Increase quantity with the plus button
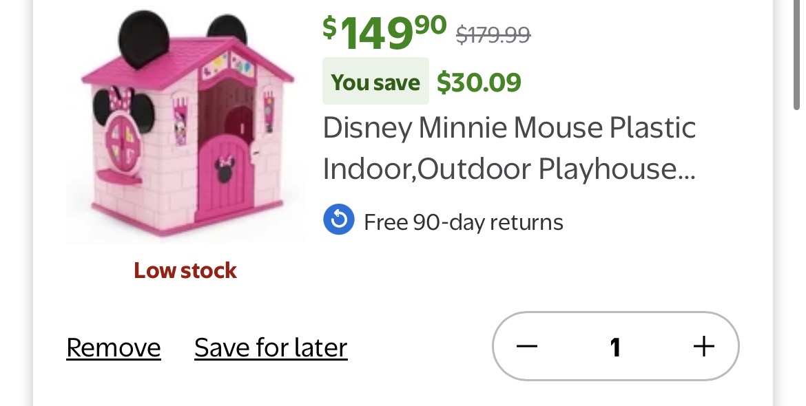The height and width of the screenshot is (406, 806). pyautogui.click(x=703, y=346)
